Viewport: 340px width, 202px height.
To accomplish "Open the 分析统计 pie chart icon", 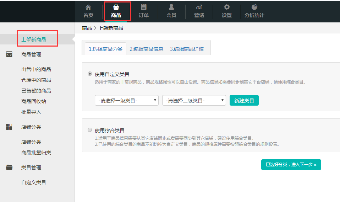I will (254, 7).
